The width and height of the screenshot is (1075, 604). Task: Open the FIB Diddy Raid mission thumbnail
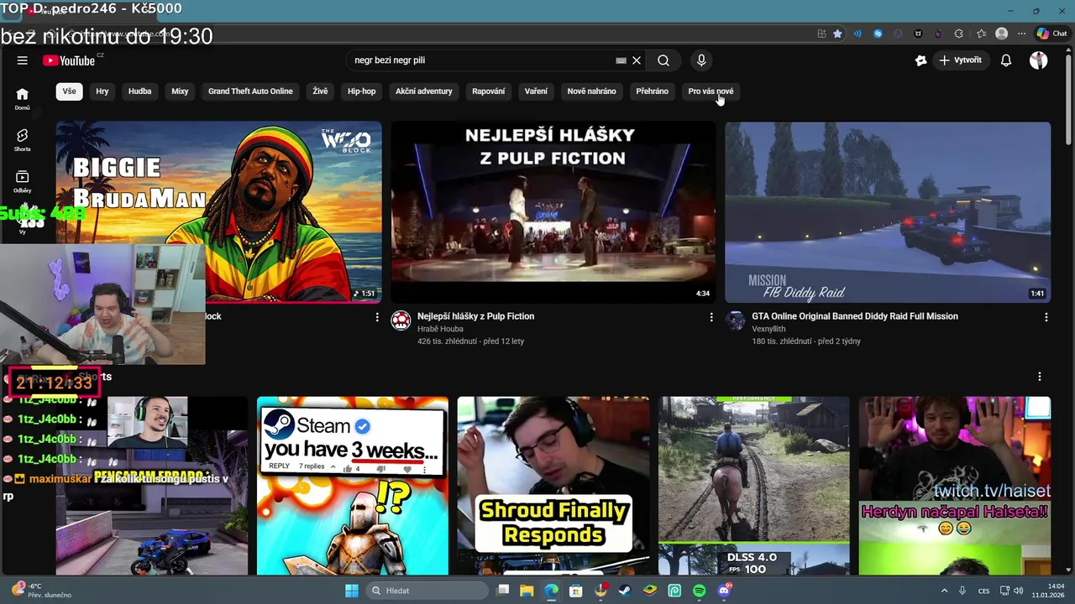click(888, 212)
